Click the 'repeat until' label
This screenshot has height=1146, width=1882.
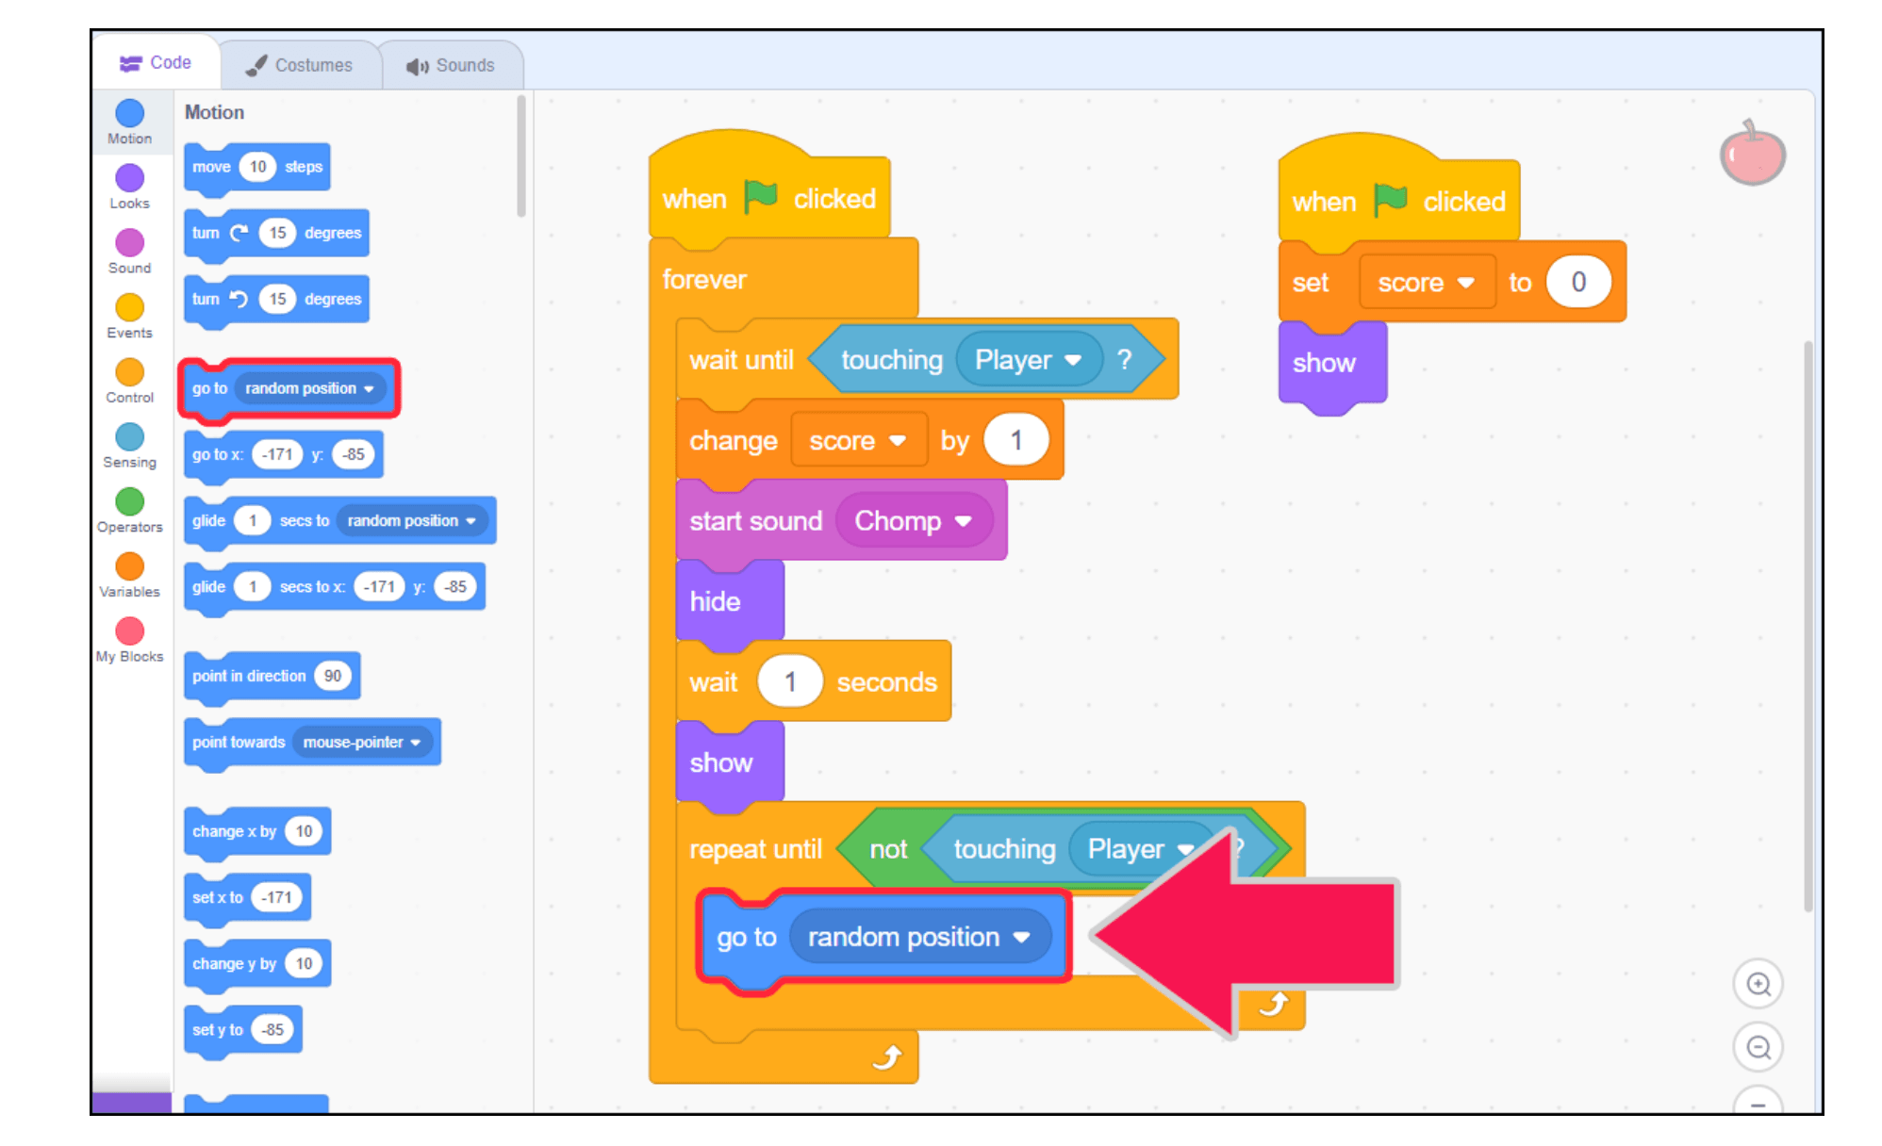(x=756, y=849)
